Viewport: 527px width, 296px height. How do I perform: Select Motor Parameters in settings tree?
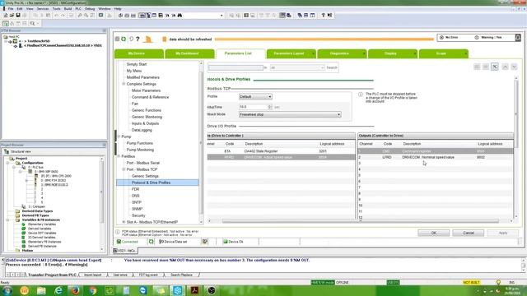(x=146, y=90)
